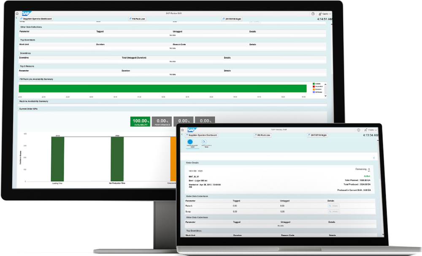The width and height of the screenshot is (422, 256).
Task: Select the second circular data icon on laptop
Action: tap(203, 142)
